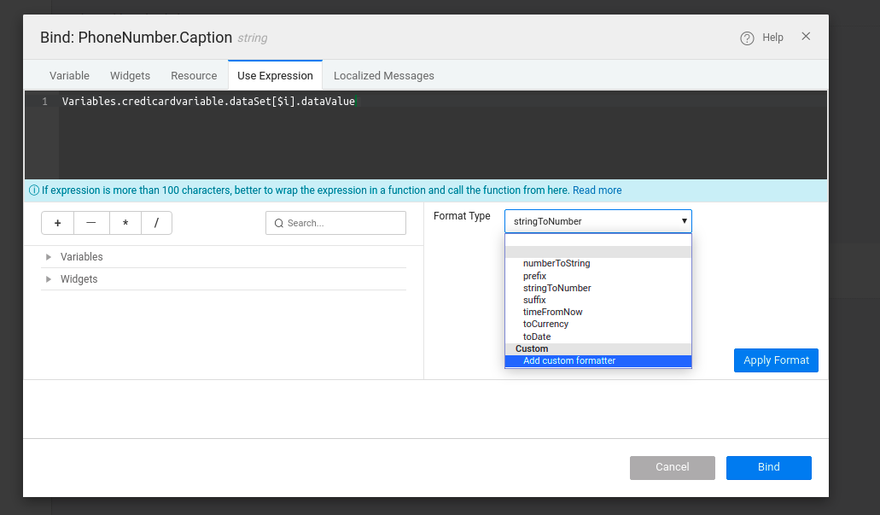880x515 pixels.
Task: Cancel the binding dialog
Action: point(672,467)
